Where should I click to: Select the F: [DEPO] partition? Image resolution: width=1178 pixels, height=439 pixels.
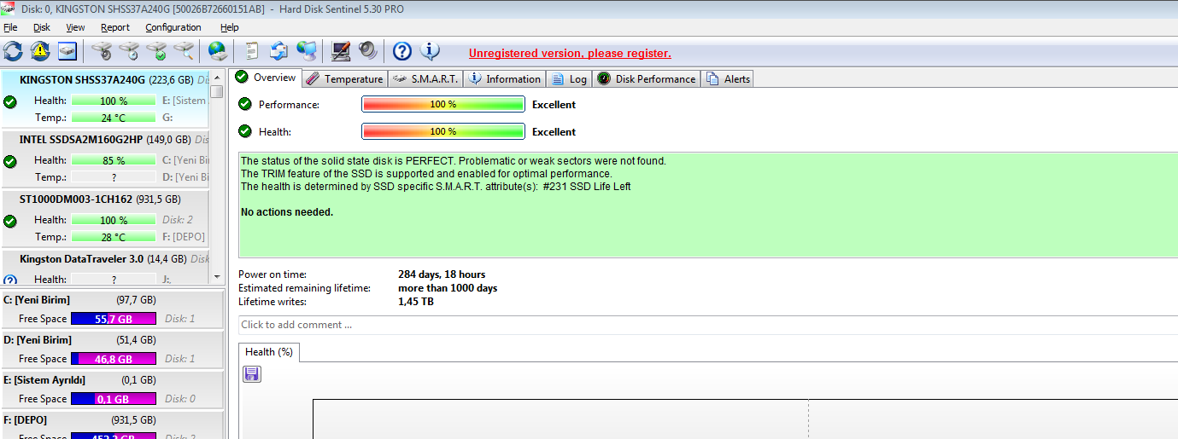(x=112, y=425)
